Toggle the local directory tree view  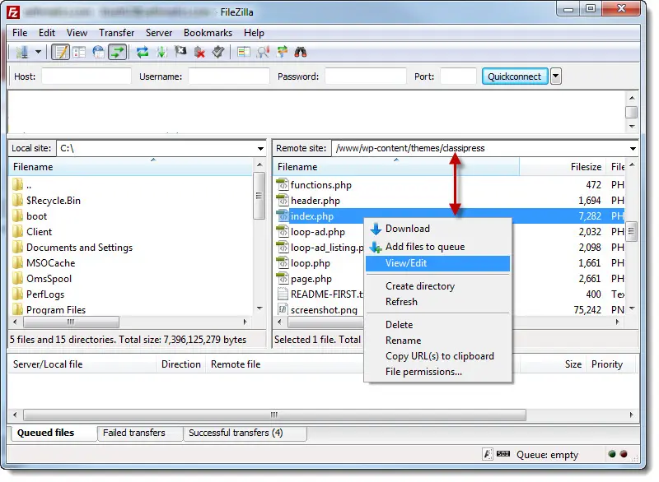pyautogui.click(x=79, y=52)
